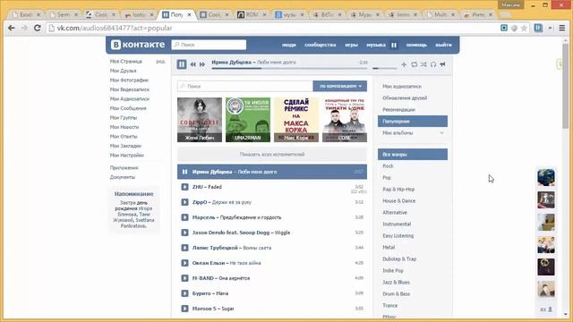The image size is (573, 322).
Task: Click the VK header search field
Action: pos(209,45)
